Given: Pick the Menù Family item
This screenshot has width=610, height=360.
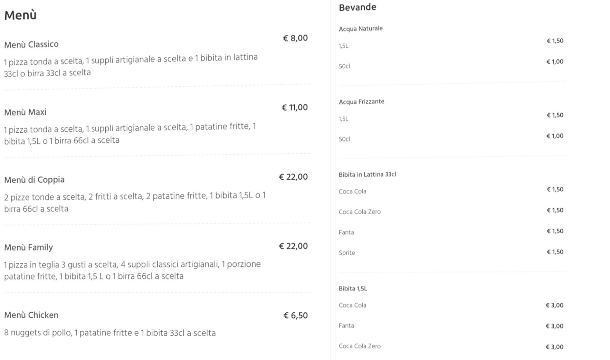Looking at the screenshot, I should (x=28, y=247).
